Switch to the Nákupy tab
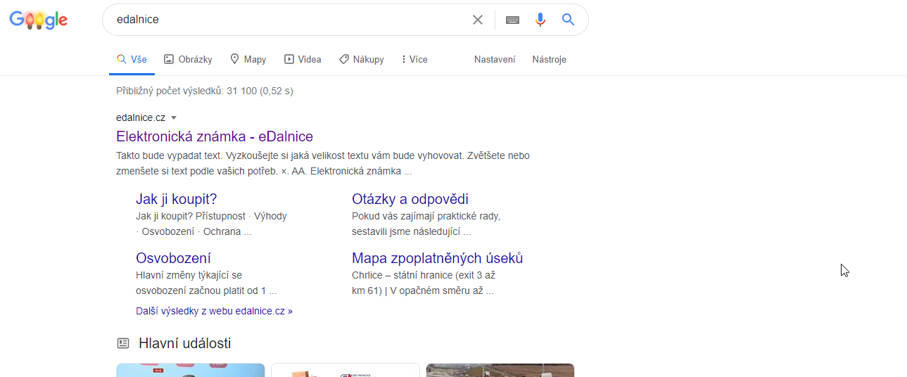Viewport: 907px width, 377px height. [361, 60]
